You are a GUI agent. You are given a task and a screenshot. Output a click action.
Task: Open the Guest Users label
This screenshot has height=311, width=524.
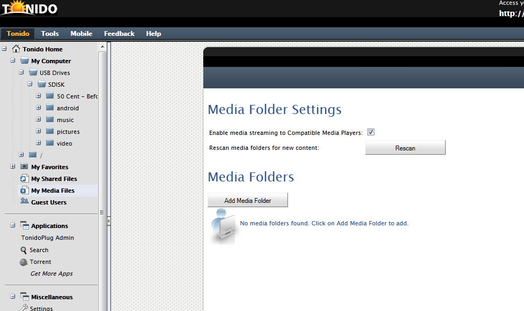49,202
